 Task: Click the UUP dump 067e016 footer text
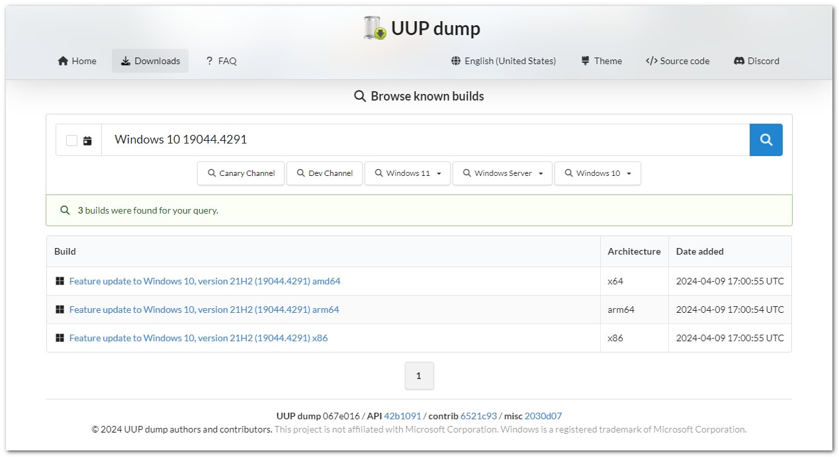pyautogui.click(x=318, y=416)
